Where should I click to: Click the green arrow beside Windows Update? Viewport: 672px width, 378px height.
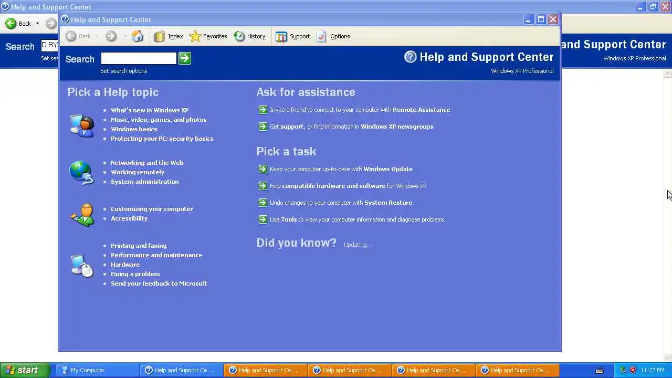click(x=263, y=169)
